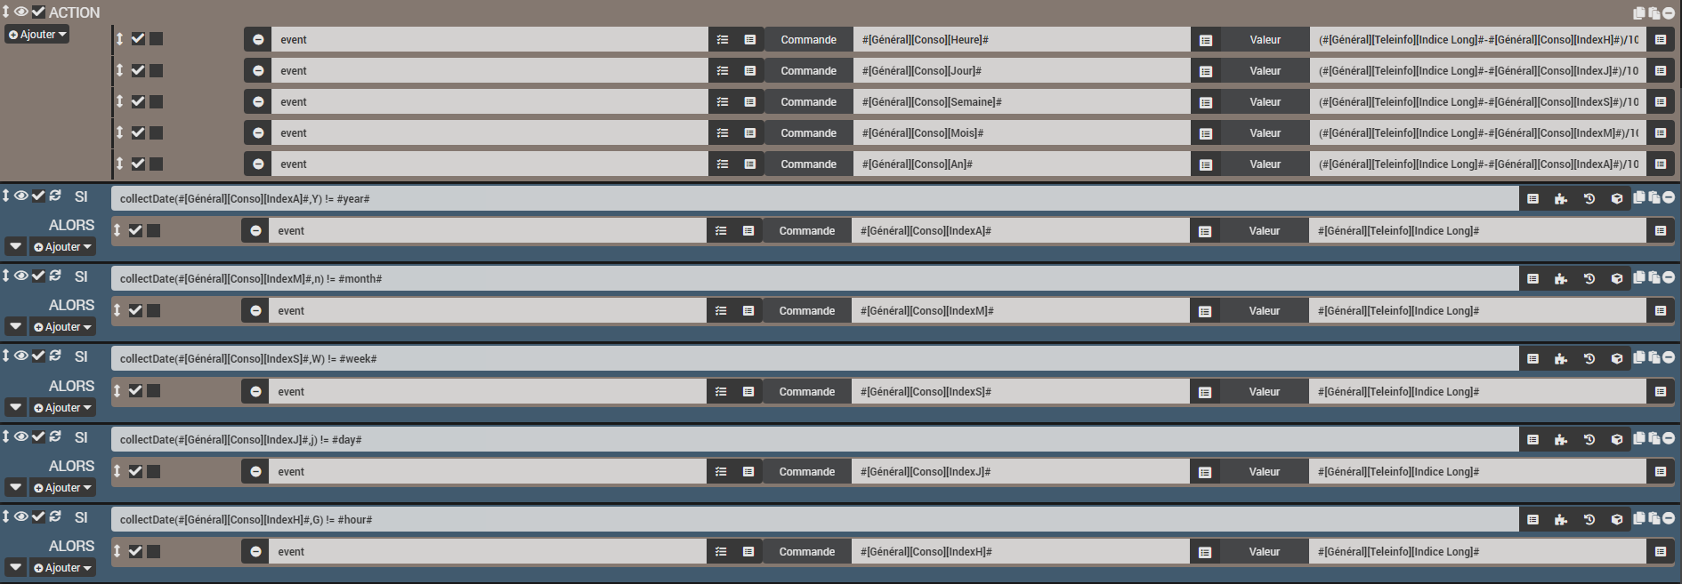The image size is (1682, 584).
Task: Tick the parallel box for Conso An action
Action: pos(156,164)
